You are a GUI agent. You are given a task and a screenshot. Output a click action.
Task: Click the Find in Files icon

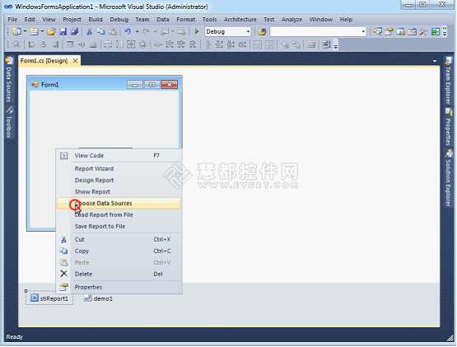coord(262,32)
